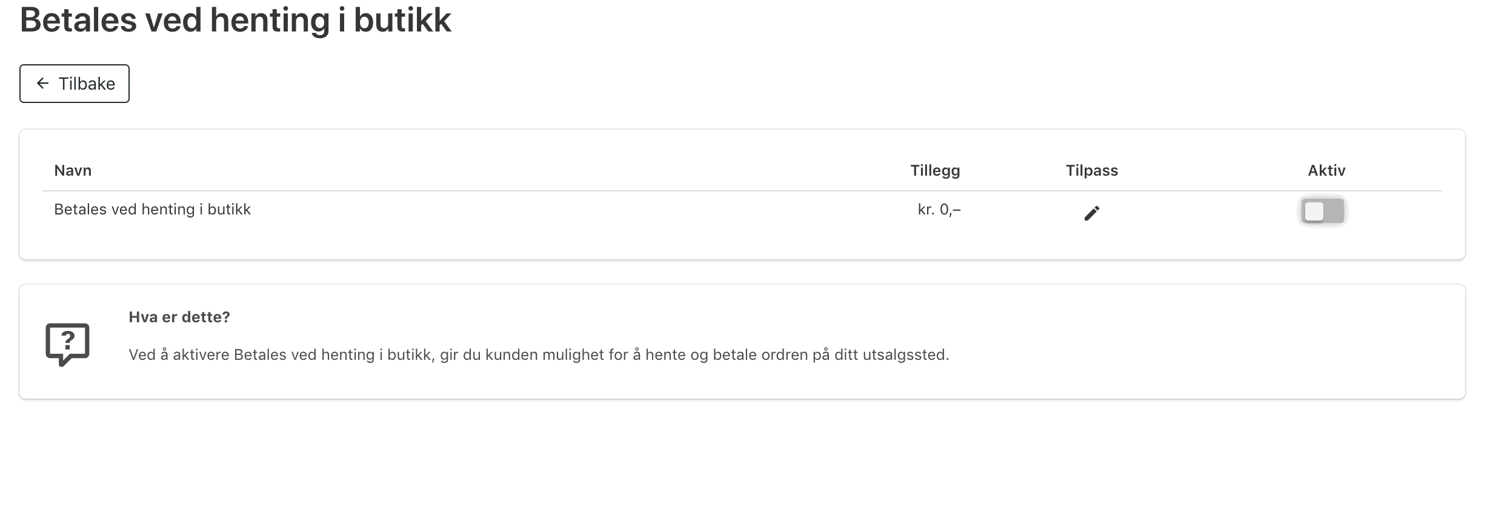The width and height of the screenshot is (1487, 521).
Task: Enable the Aktiv toggle switch
Action: [x=1323, y=211]
